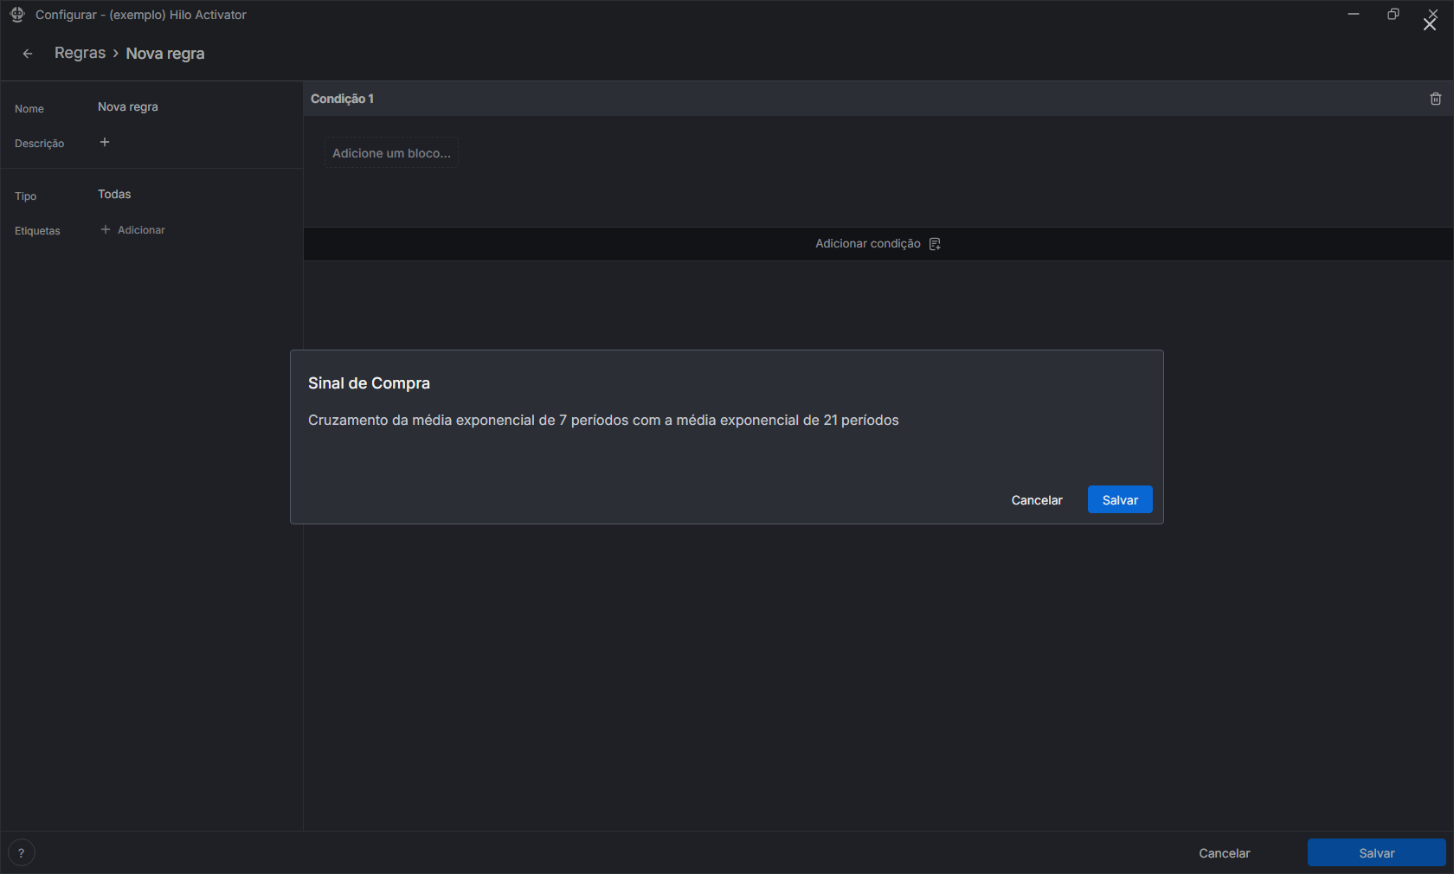Restore the window using the maximize icon

click(1393, 14)
